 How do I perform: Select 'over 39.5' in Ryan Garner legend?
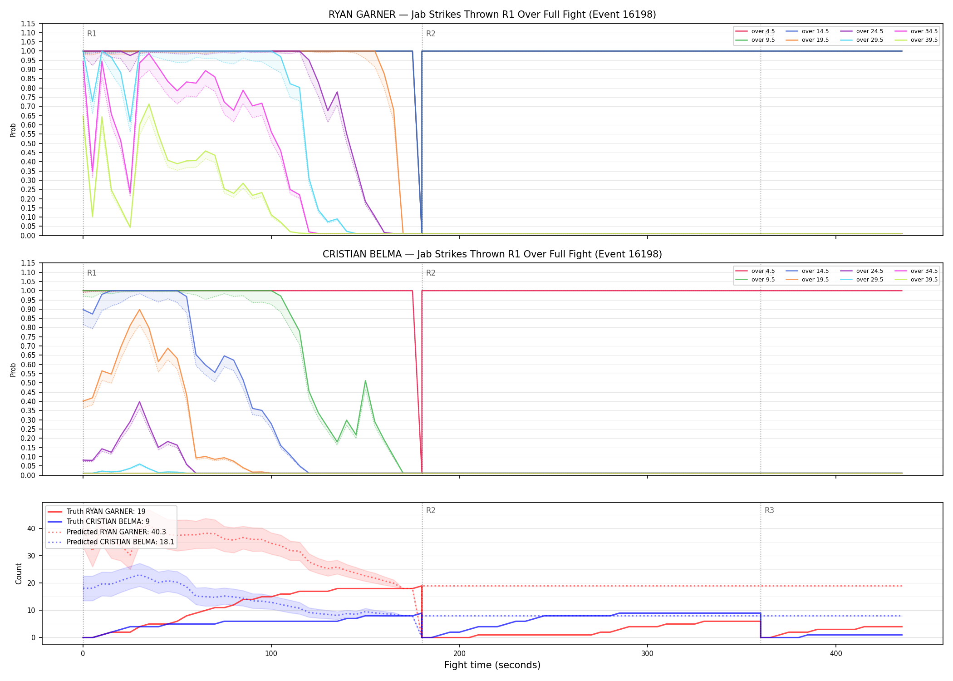click(x=916, y=40)
